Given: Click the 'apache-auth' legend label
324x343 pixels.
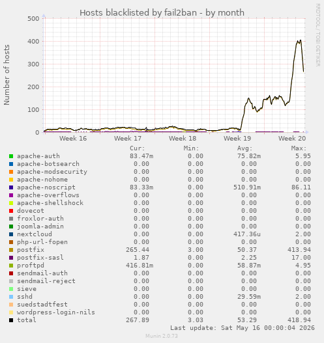Looking at the screenshot, I should [x=38, y=156].
